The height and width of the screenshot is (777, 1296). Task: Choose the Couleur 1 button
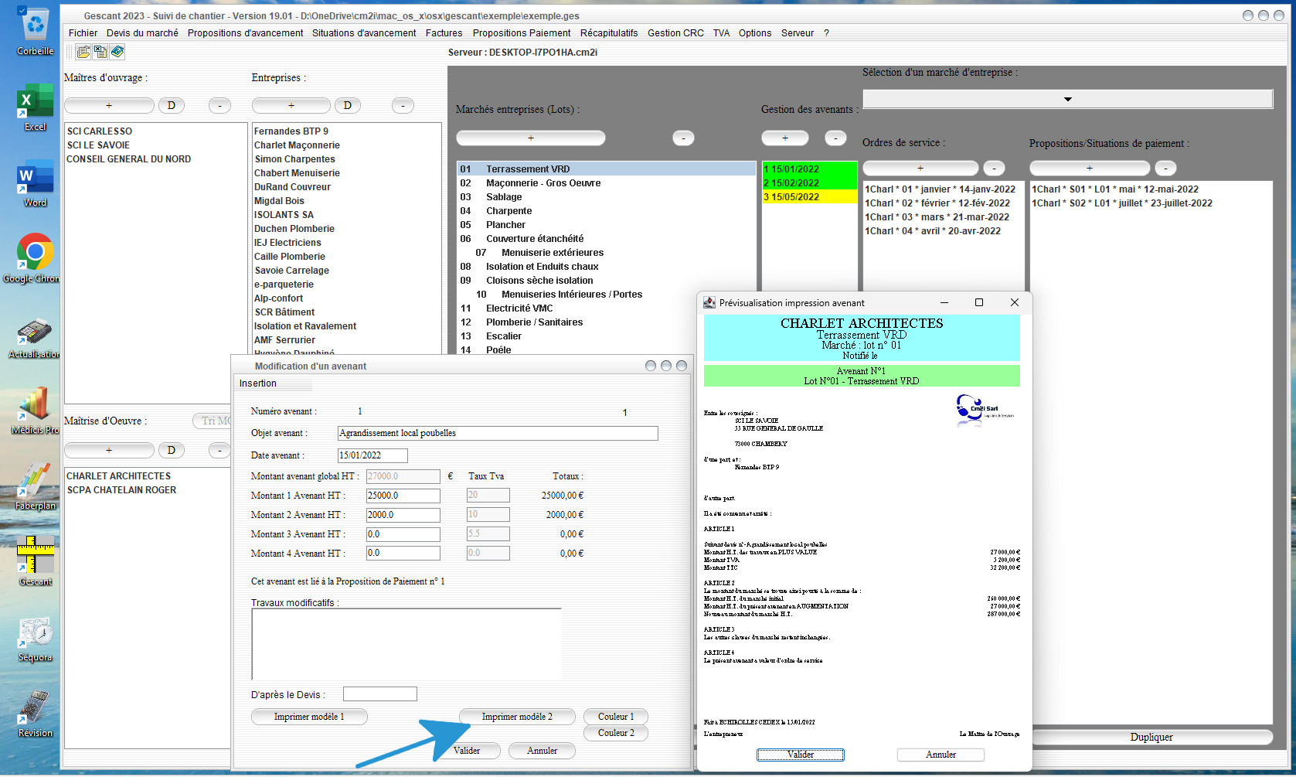[x=616, y=717]
